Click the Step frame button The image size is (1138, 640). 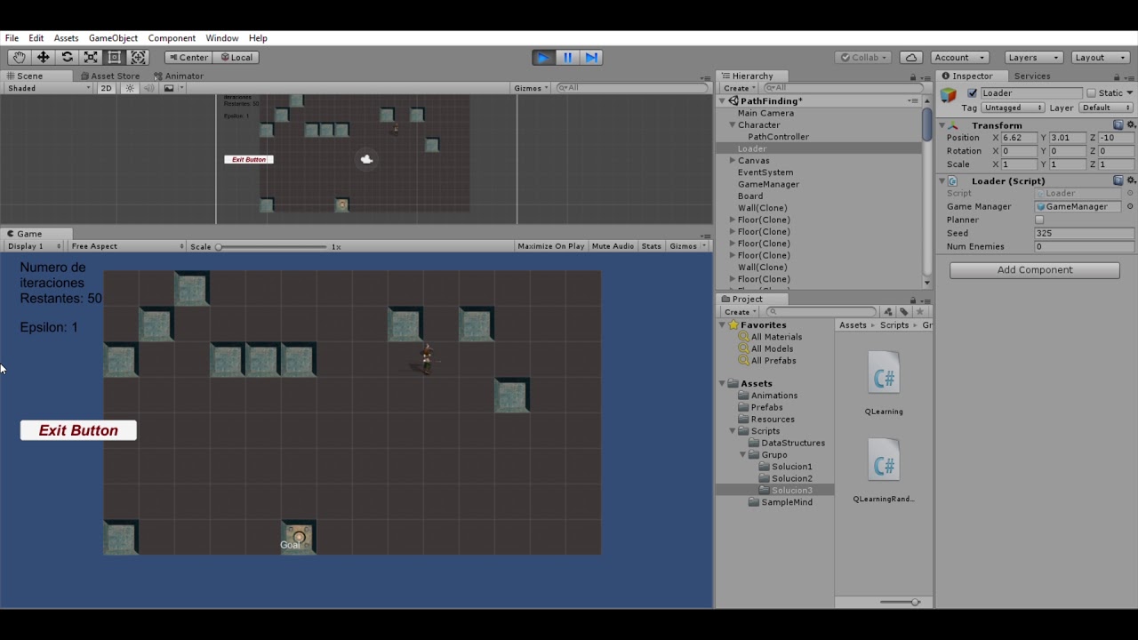(x=591, y=57)
